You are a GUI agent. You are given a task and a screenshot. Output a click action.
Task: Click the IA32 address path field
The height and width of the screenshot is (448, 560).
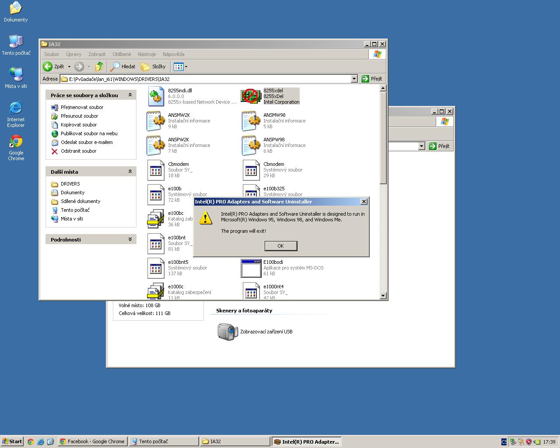click(206, 79)
